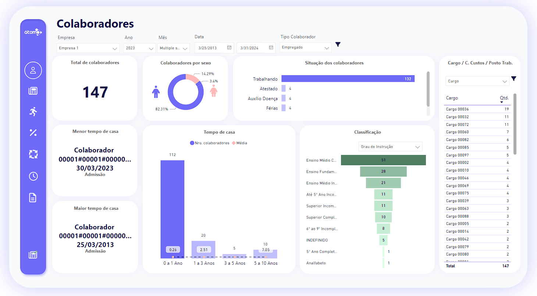Click the filter funnel icon beside Tipo Colaborador
The height and width of the screenshot is (296, 537).
pyautogui.click(x=338, y=45)
